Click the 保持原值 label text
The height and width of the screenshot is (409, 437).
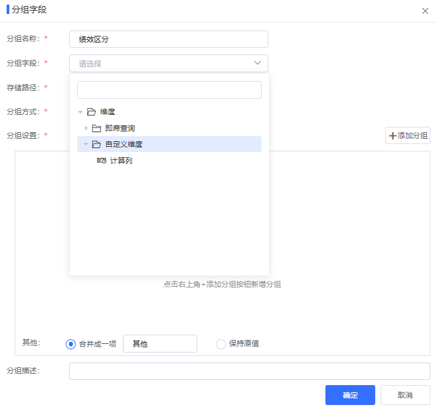[x=244, y=344]
